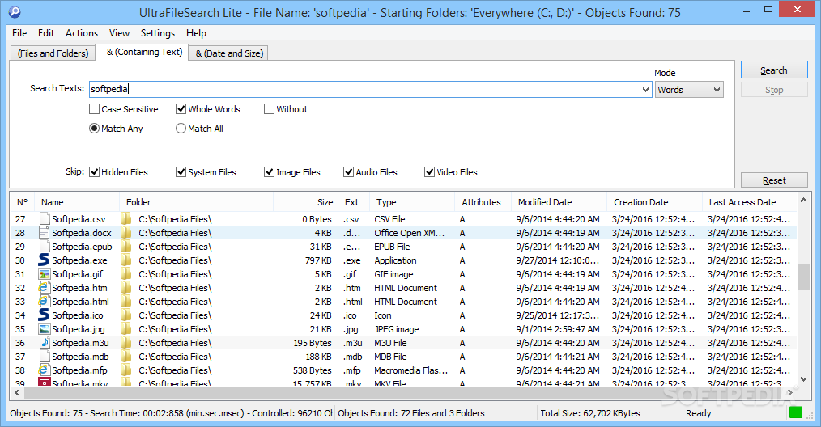
Task: Click the green status indicator in status bar
Action: click(x=795, y=413)
